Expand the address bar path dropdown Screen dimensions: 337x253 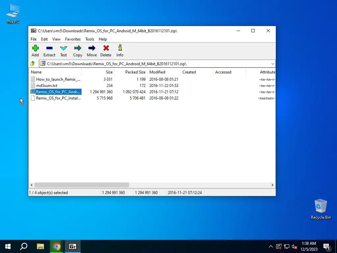272,64
